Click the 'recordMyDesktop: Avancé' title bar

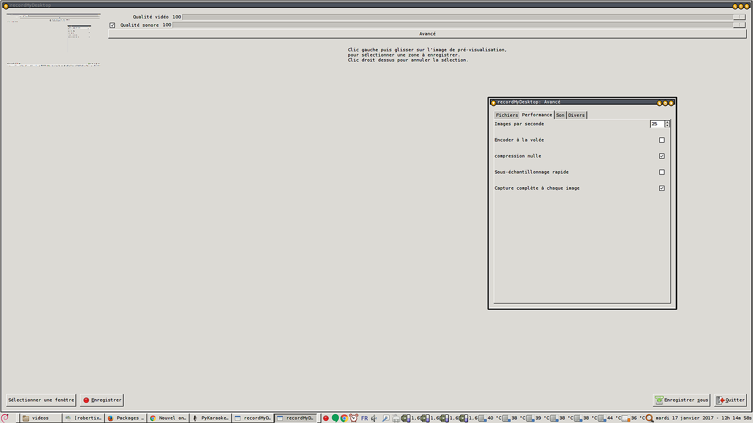point(582,102)
